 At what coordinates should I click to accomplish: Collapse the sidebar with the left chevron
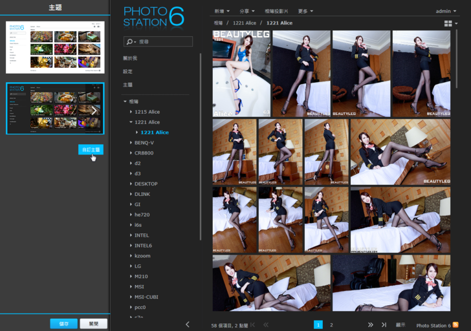(188, 325)
